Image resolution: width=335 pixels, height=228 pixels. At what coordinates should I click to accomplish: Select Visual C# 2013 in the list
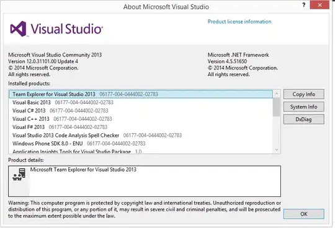click(x=141, y=110)
